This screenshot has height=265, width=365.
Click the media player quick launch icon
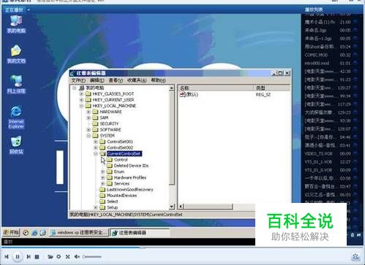point(26,233)
